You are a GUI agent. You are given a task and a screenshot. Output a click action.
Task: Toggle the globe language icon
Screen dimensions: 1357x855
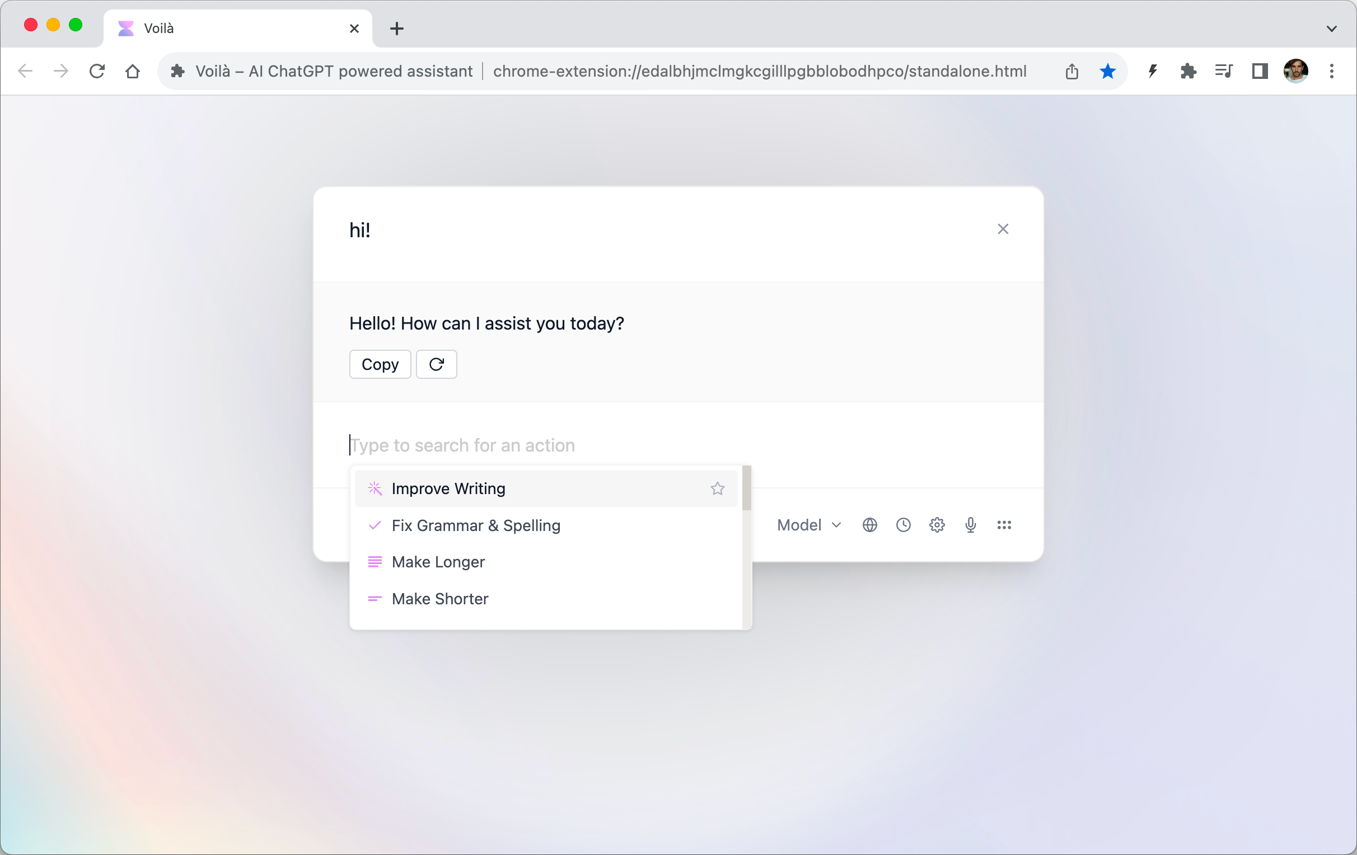(x=869, y=525)
